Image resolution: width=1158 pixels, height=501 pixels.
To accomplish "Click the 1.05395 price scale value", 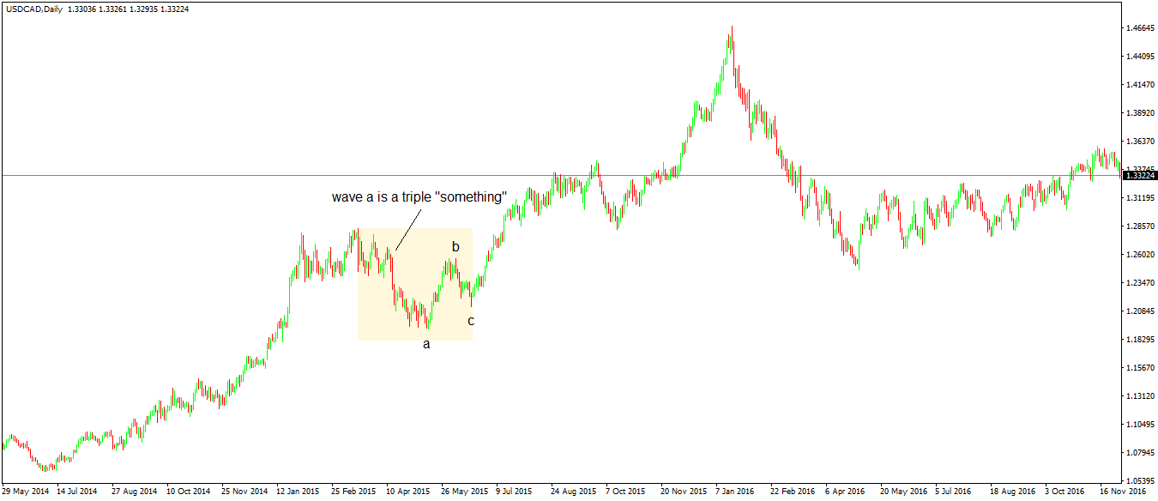I will tap(1139, 481).
